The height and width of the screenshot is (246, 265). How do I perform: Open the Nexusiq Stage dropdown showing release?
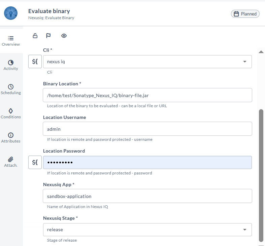pos(147,230)
